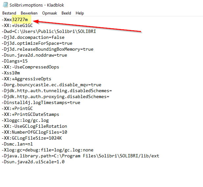Click the Solibri.vmoptions - Kladblok window title
Screen dimensions: 203x187
pyautogui.click(x=37, y=5)
